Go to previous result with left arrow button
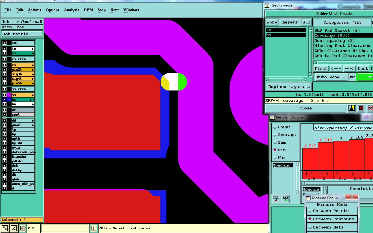373x233 pixels. point(336,69)
